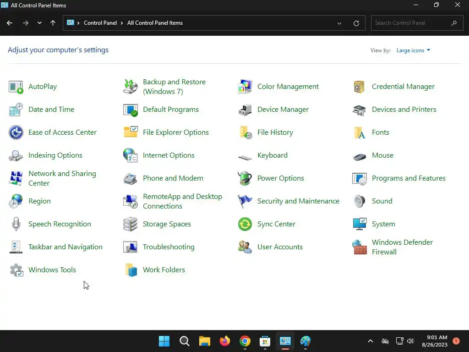469x352 pixels.
Task: Open the View by Large icons dropdown
Action: [414, 50]
